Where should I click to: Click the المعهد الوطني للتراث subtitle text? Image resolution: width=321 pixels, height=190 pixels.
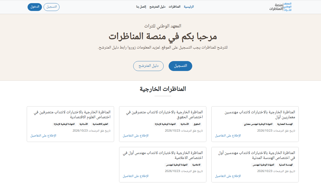click(x=163, y=26)
